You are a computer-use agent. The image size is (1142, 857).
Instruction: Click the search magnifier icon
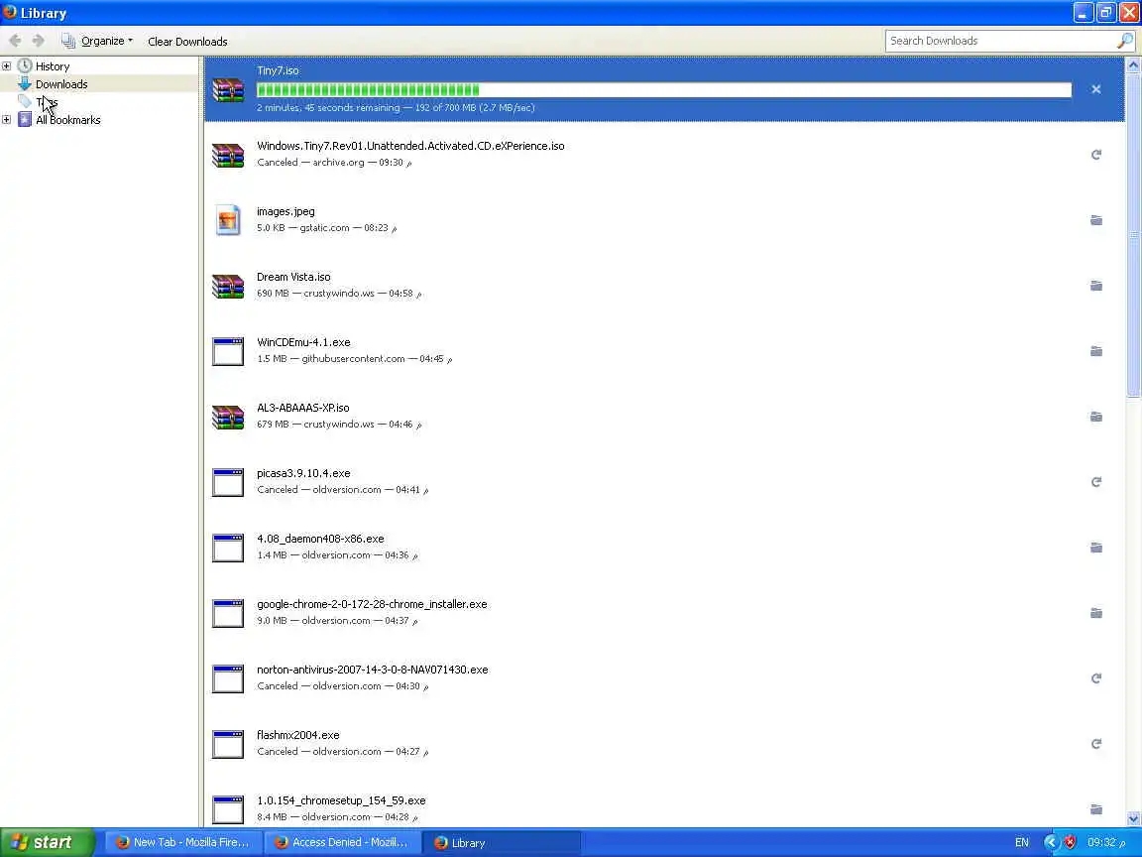click(1124, 41)
